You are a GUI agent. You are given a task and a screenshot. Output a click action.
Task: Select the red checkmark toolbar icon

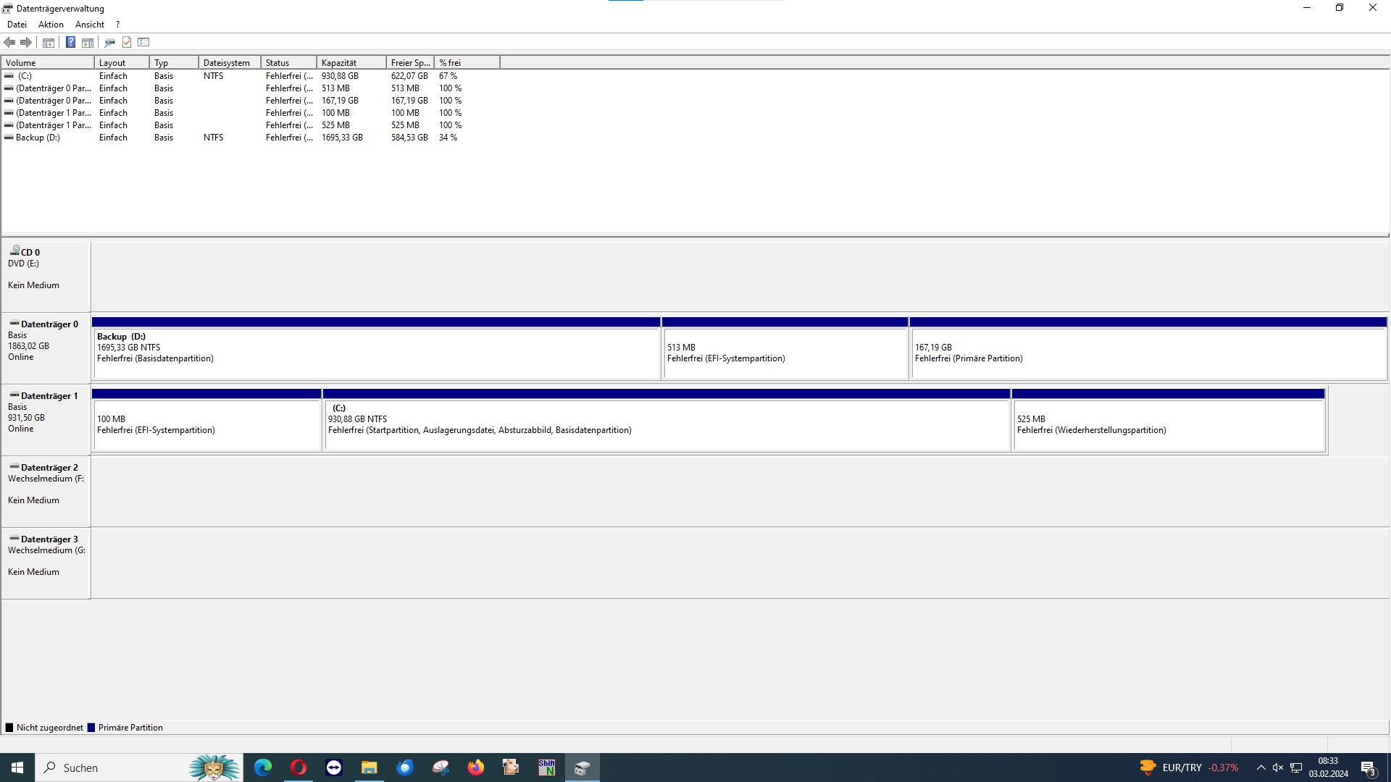coord(127,42)
